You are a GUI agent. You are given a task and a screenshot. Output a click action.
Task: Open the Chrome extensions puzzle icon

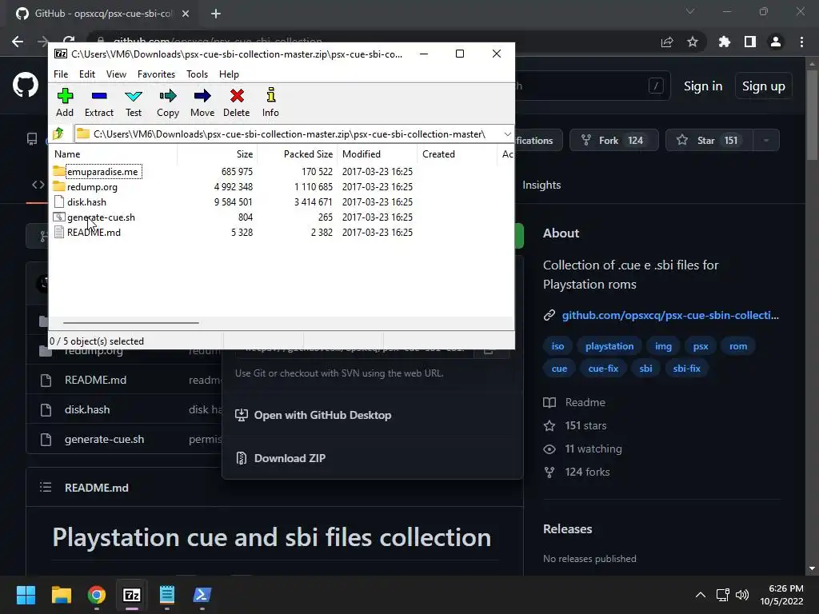tap(724, 42)
